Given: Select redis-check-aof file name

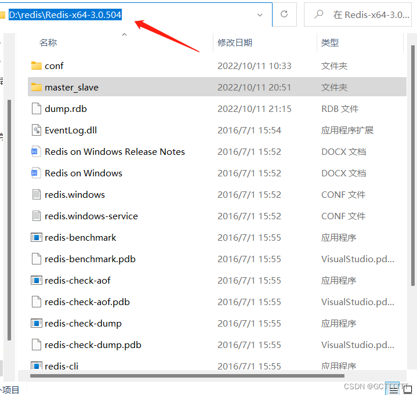Looking at the screenshot, I should [x=77, y=280].
